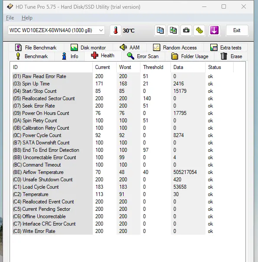The width and height of the screenshot is (258, 262).
Task: Select the Spin Retry Count row
Action: pos(123,121)
